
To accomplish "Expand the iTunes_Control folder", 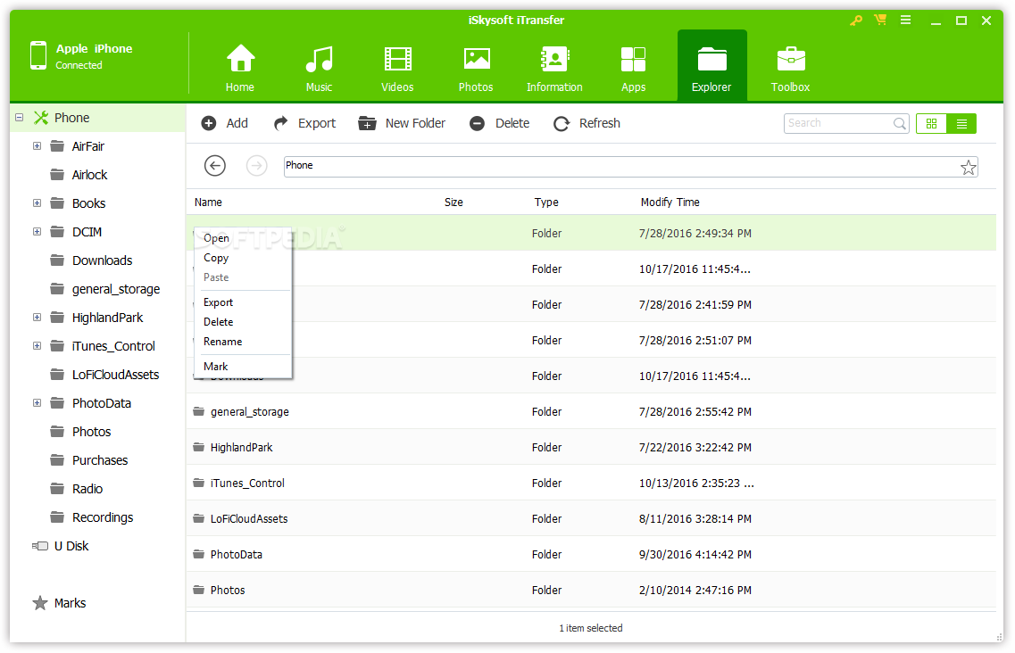I will (37, 346).
